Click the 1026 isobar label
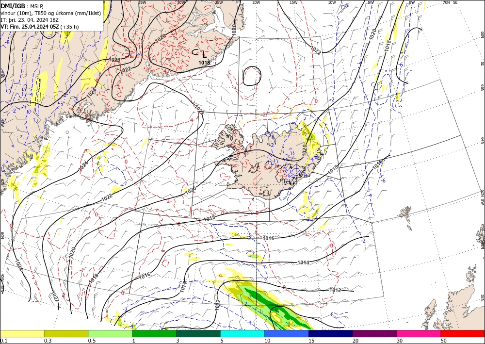The width and height of the screenshot is (485, 344). tap(115, 59)
